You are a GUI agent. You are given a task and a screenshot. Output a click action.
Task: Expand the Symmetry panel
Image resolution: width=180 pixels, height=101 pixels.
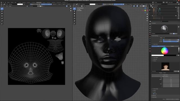(154, 97)
